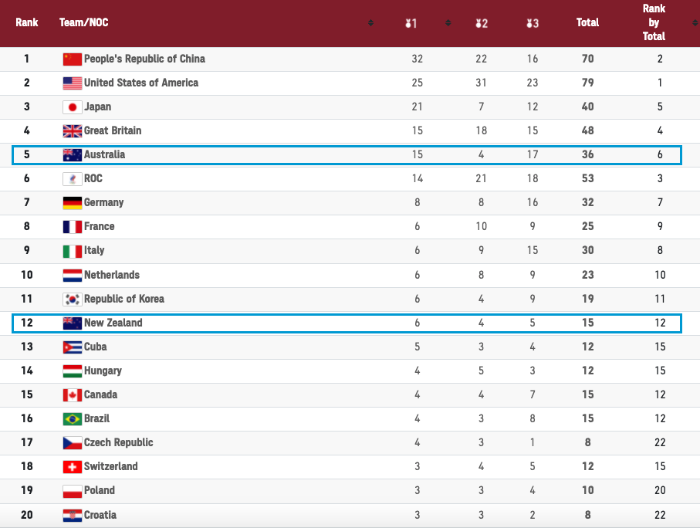Select the highlighted Australia row name
Screen dimensions: 700x528
[104, 154]
